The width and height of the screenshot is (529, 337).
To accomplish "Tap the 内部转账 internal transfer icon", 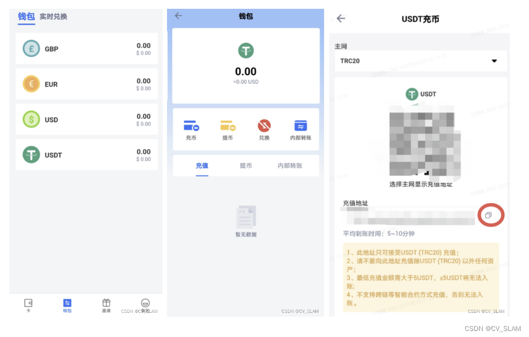I will tap(300, 125).
